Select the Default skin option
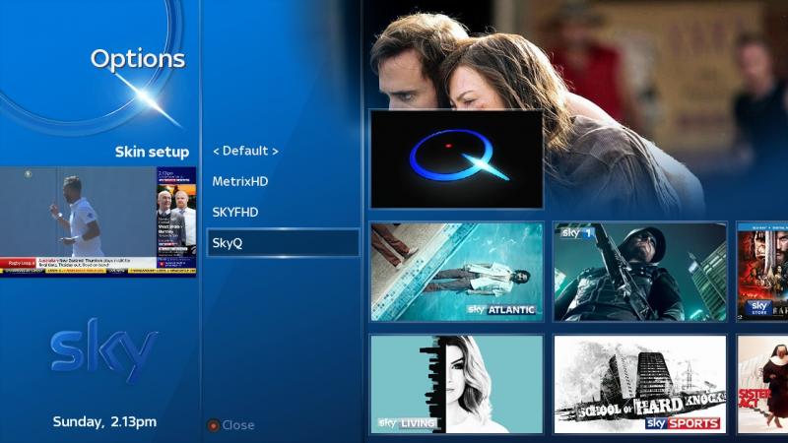The image size is (788, 443). click(x=245, y=151)
